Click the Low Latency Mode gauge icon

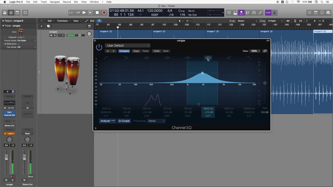pyautogui.click(x=254, y=12)
